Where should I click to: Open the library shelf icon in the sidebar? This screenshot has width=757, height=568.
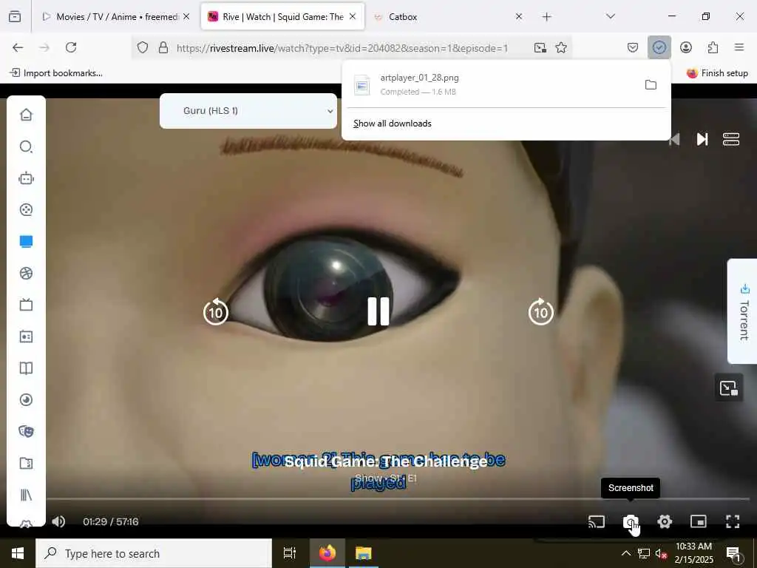[x=26, y=495]
